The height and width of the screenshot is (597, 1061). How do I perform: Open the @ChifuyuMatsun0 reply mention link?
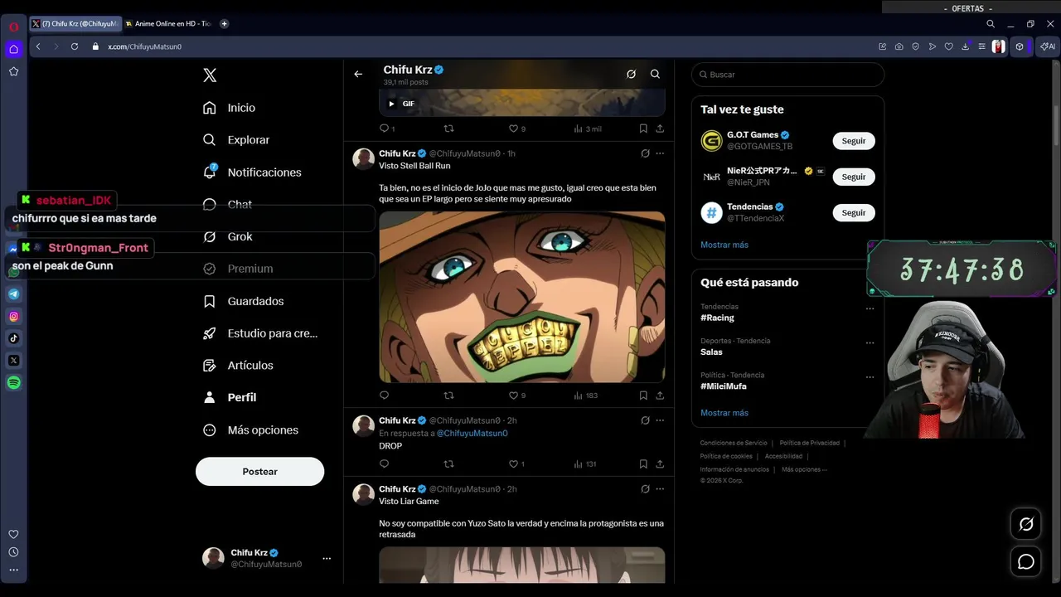472,434
